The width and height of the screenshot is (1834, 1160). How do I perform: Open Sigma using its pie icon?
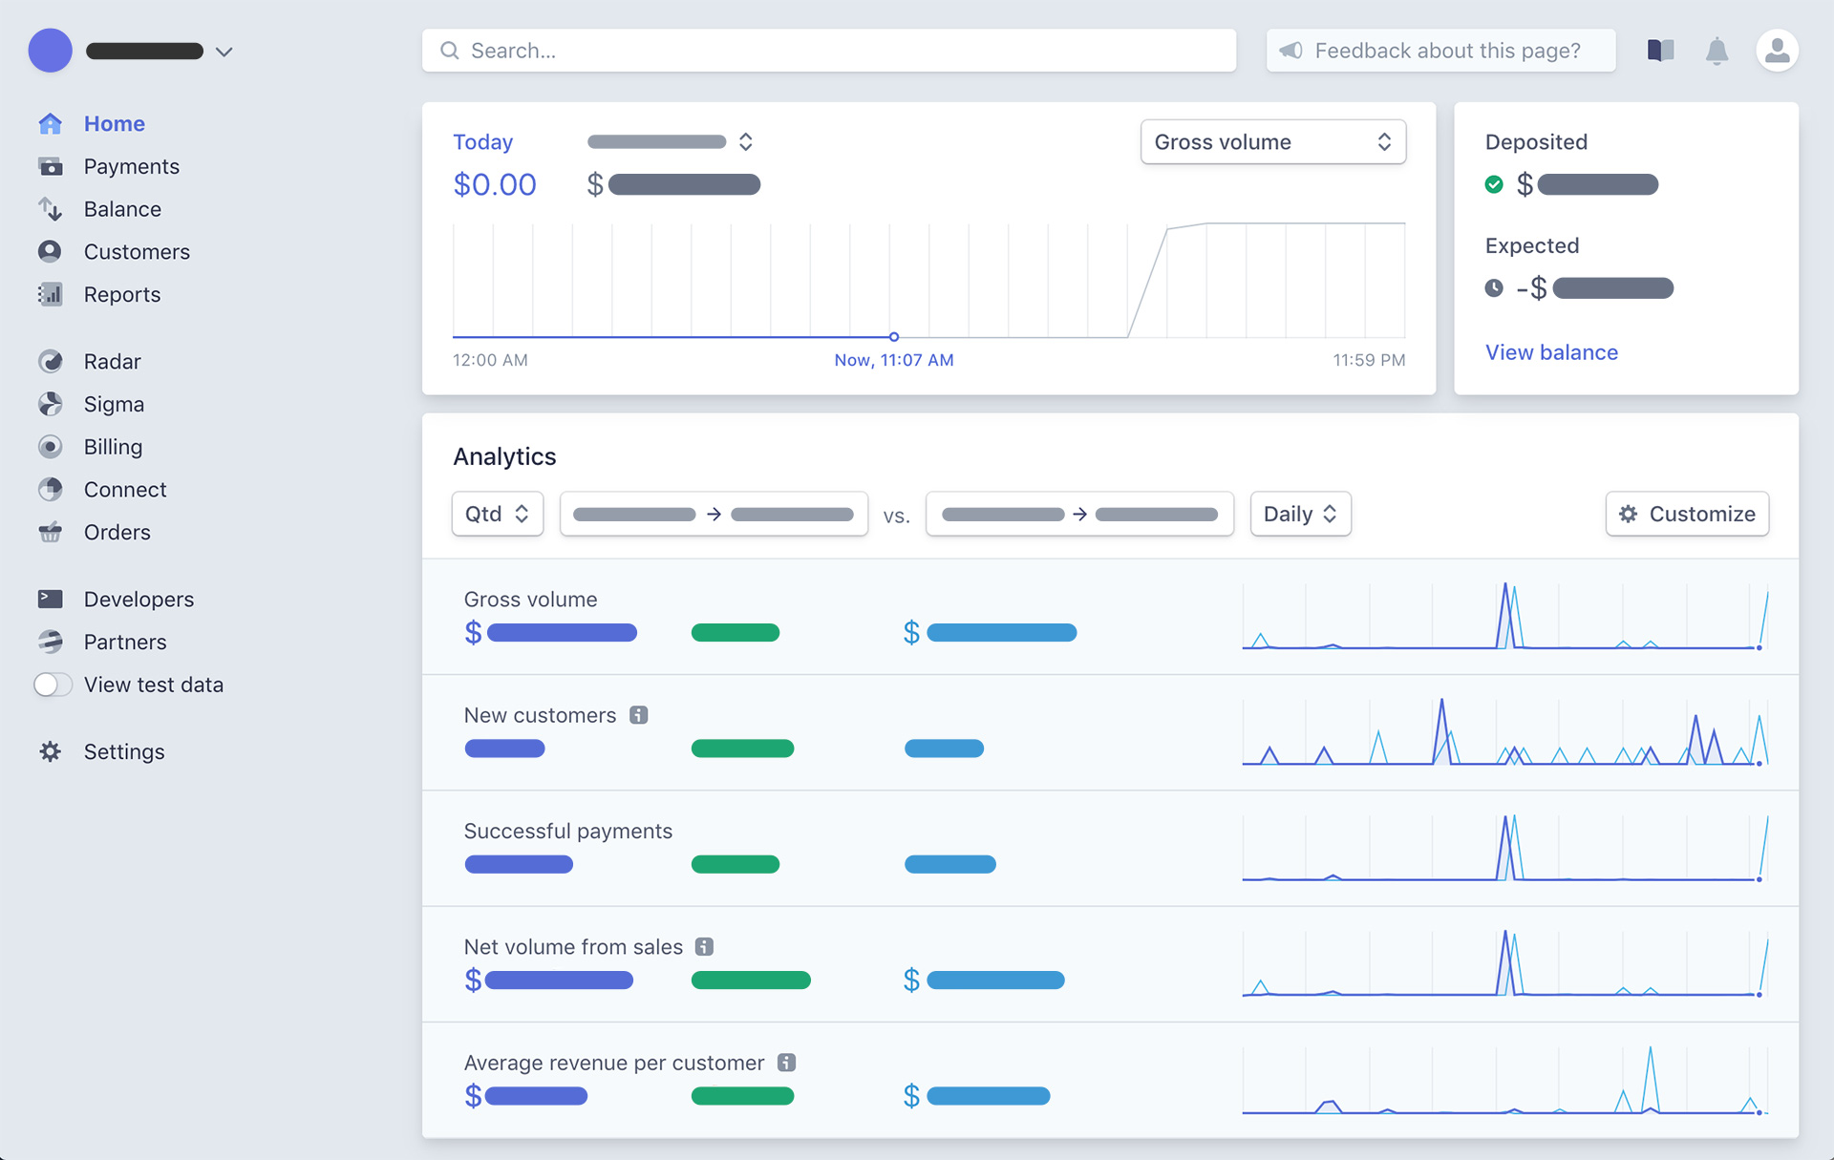(51, 404)
